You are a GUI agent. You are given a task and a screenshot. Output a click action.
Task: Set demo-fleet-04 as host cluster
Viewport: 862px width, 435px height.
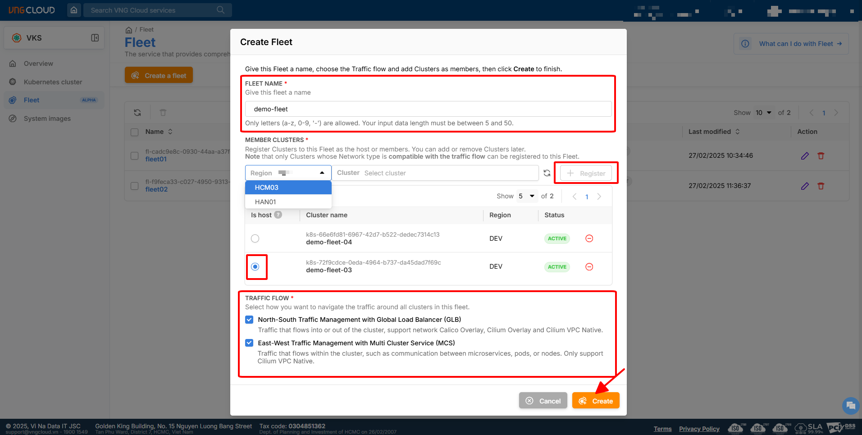pos(255,238)
